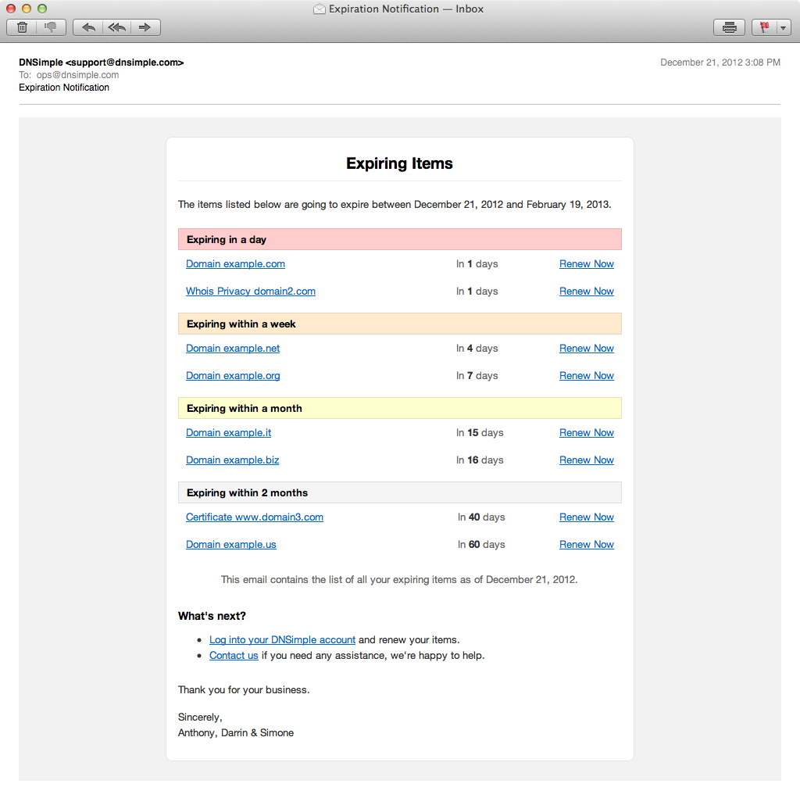Open the Domain example.biz link
The height and width of the screenshot is (798, 800).
[232, 460]
